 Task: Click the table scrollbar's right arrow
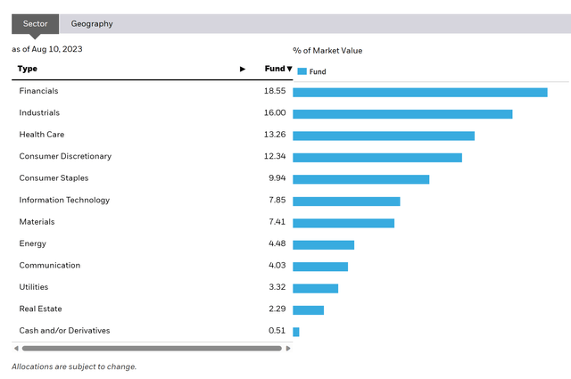click(x=288, y=349)
